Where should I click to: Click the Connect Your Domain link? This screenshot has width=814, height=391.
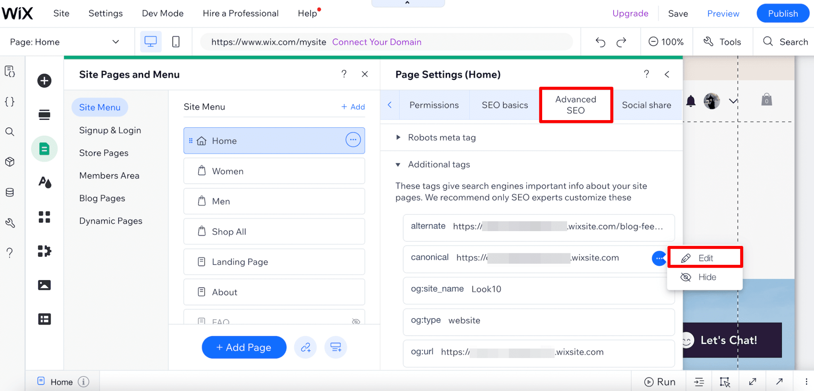coord(376,42)
